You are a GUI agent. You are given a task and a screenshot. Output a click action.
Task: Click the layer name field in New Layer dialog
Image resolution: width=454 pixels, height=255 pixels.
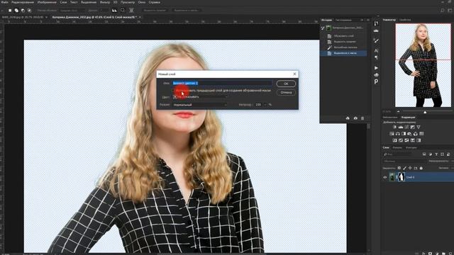(x=222, y=84)
